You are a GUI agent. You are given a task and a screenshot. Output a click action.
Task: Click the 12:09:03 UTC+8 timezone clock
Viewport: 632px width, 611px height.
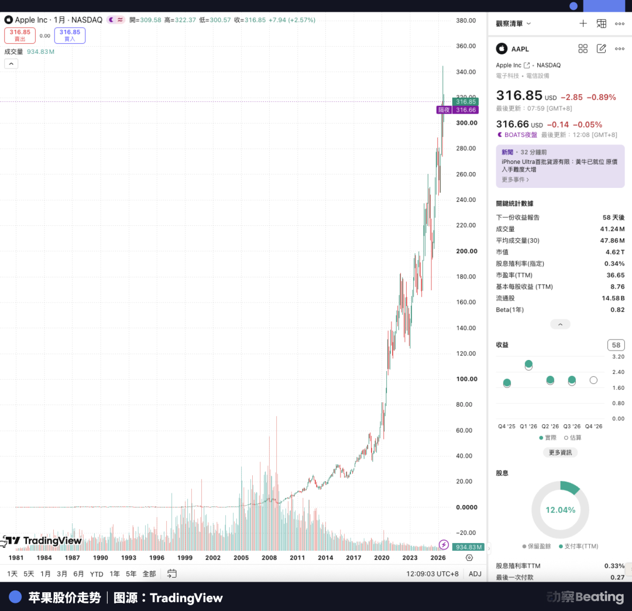tap(432, 574)
